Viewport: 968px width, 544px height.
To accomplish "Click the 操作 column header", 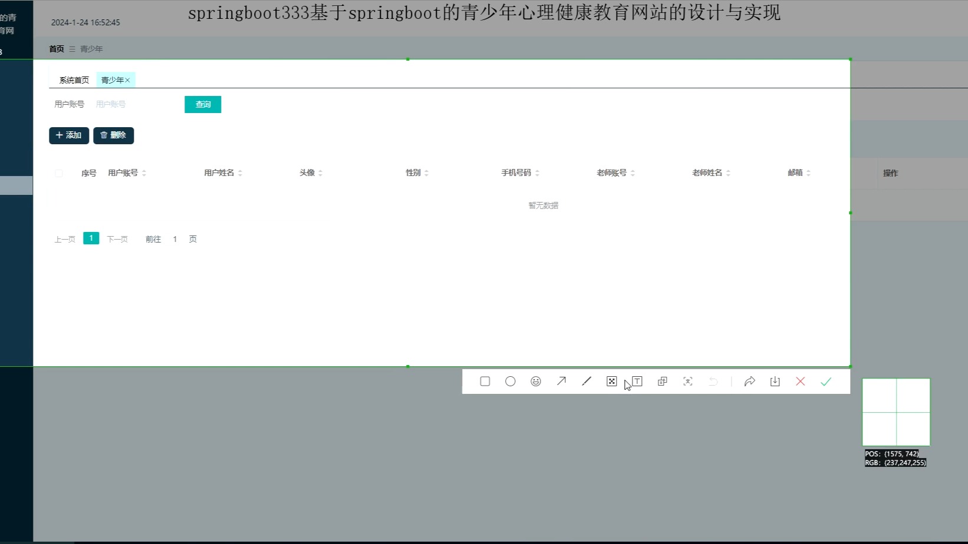I will click(891, 173).
